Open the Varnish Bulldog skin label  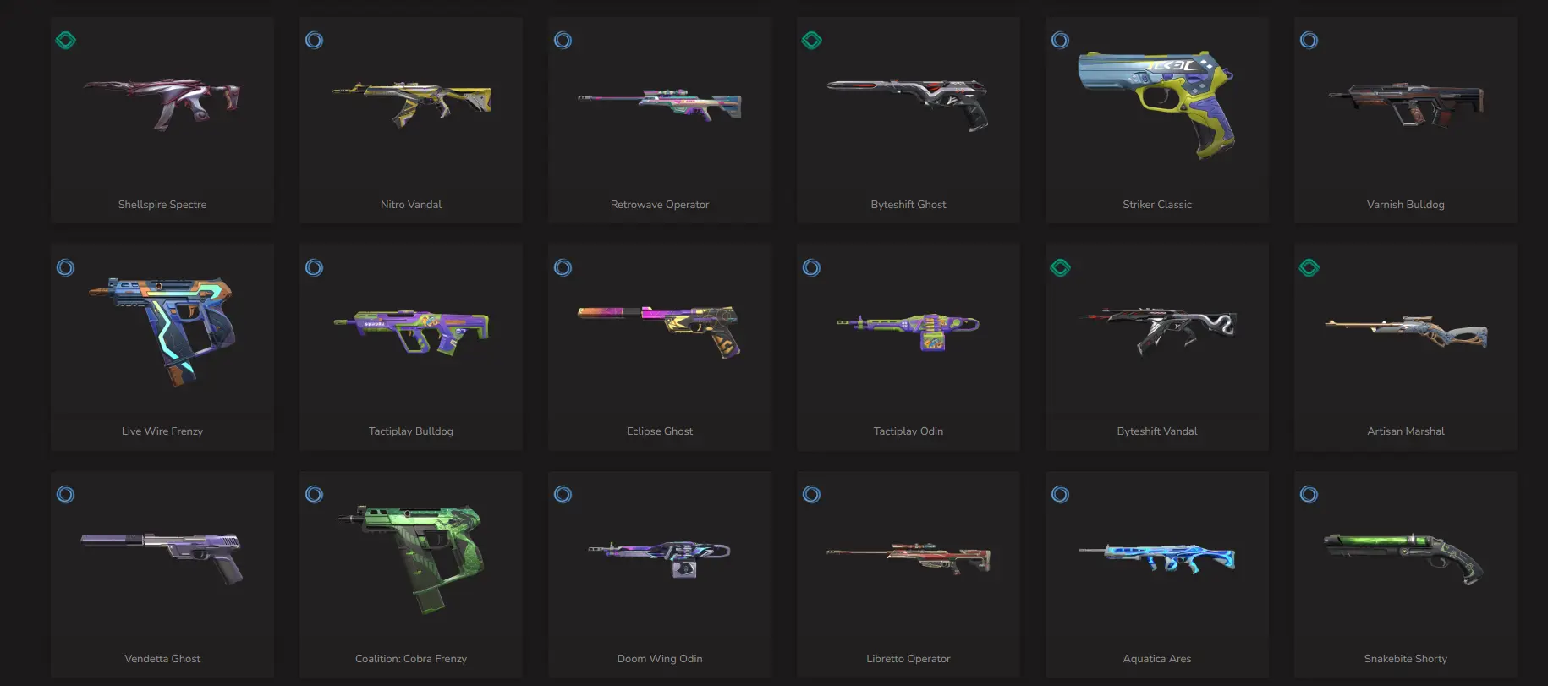pyautogui.click(x=1406, y=205)
